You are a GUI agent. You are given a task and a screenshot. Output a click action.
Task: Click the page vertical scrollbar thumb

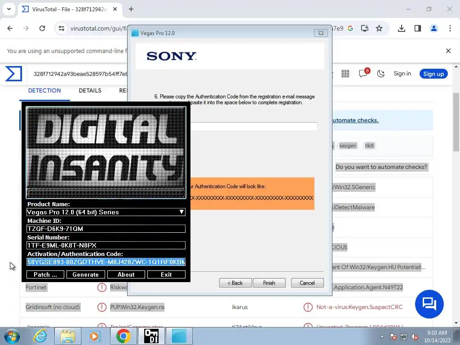click(x=456, y=122)
